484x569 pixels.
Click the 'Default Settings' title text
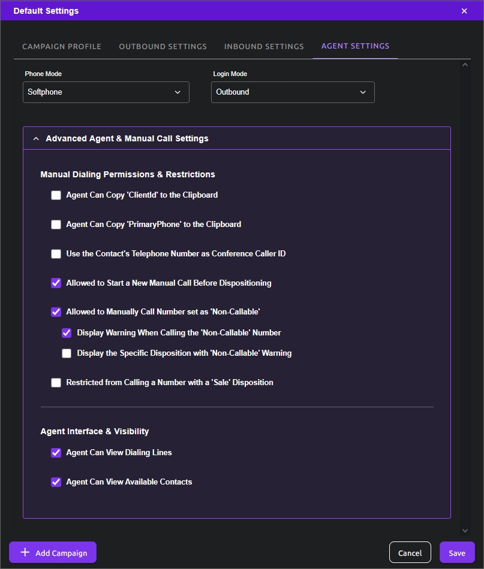click(x=46, y=11)
